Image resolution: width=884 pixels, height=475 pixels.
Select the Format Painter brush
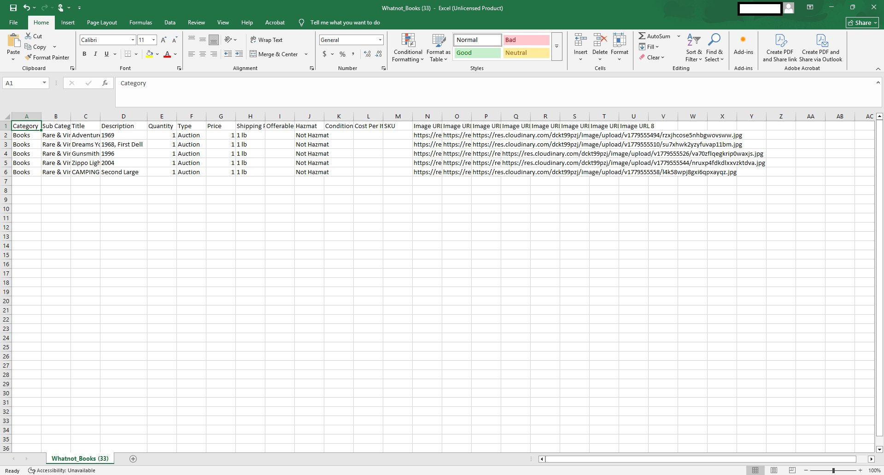click(29, 58)
